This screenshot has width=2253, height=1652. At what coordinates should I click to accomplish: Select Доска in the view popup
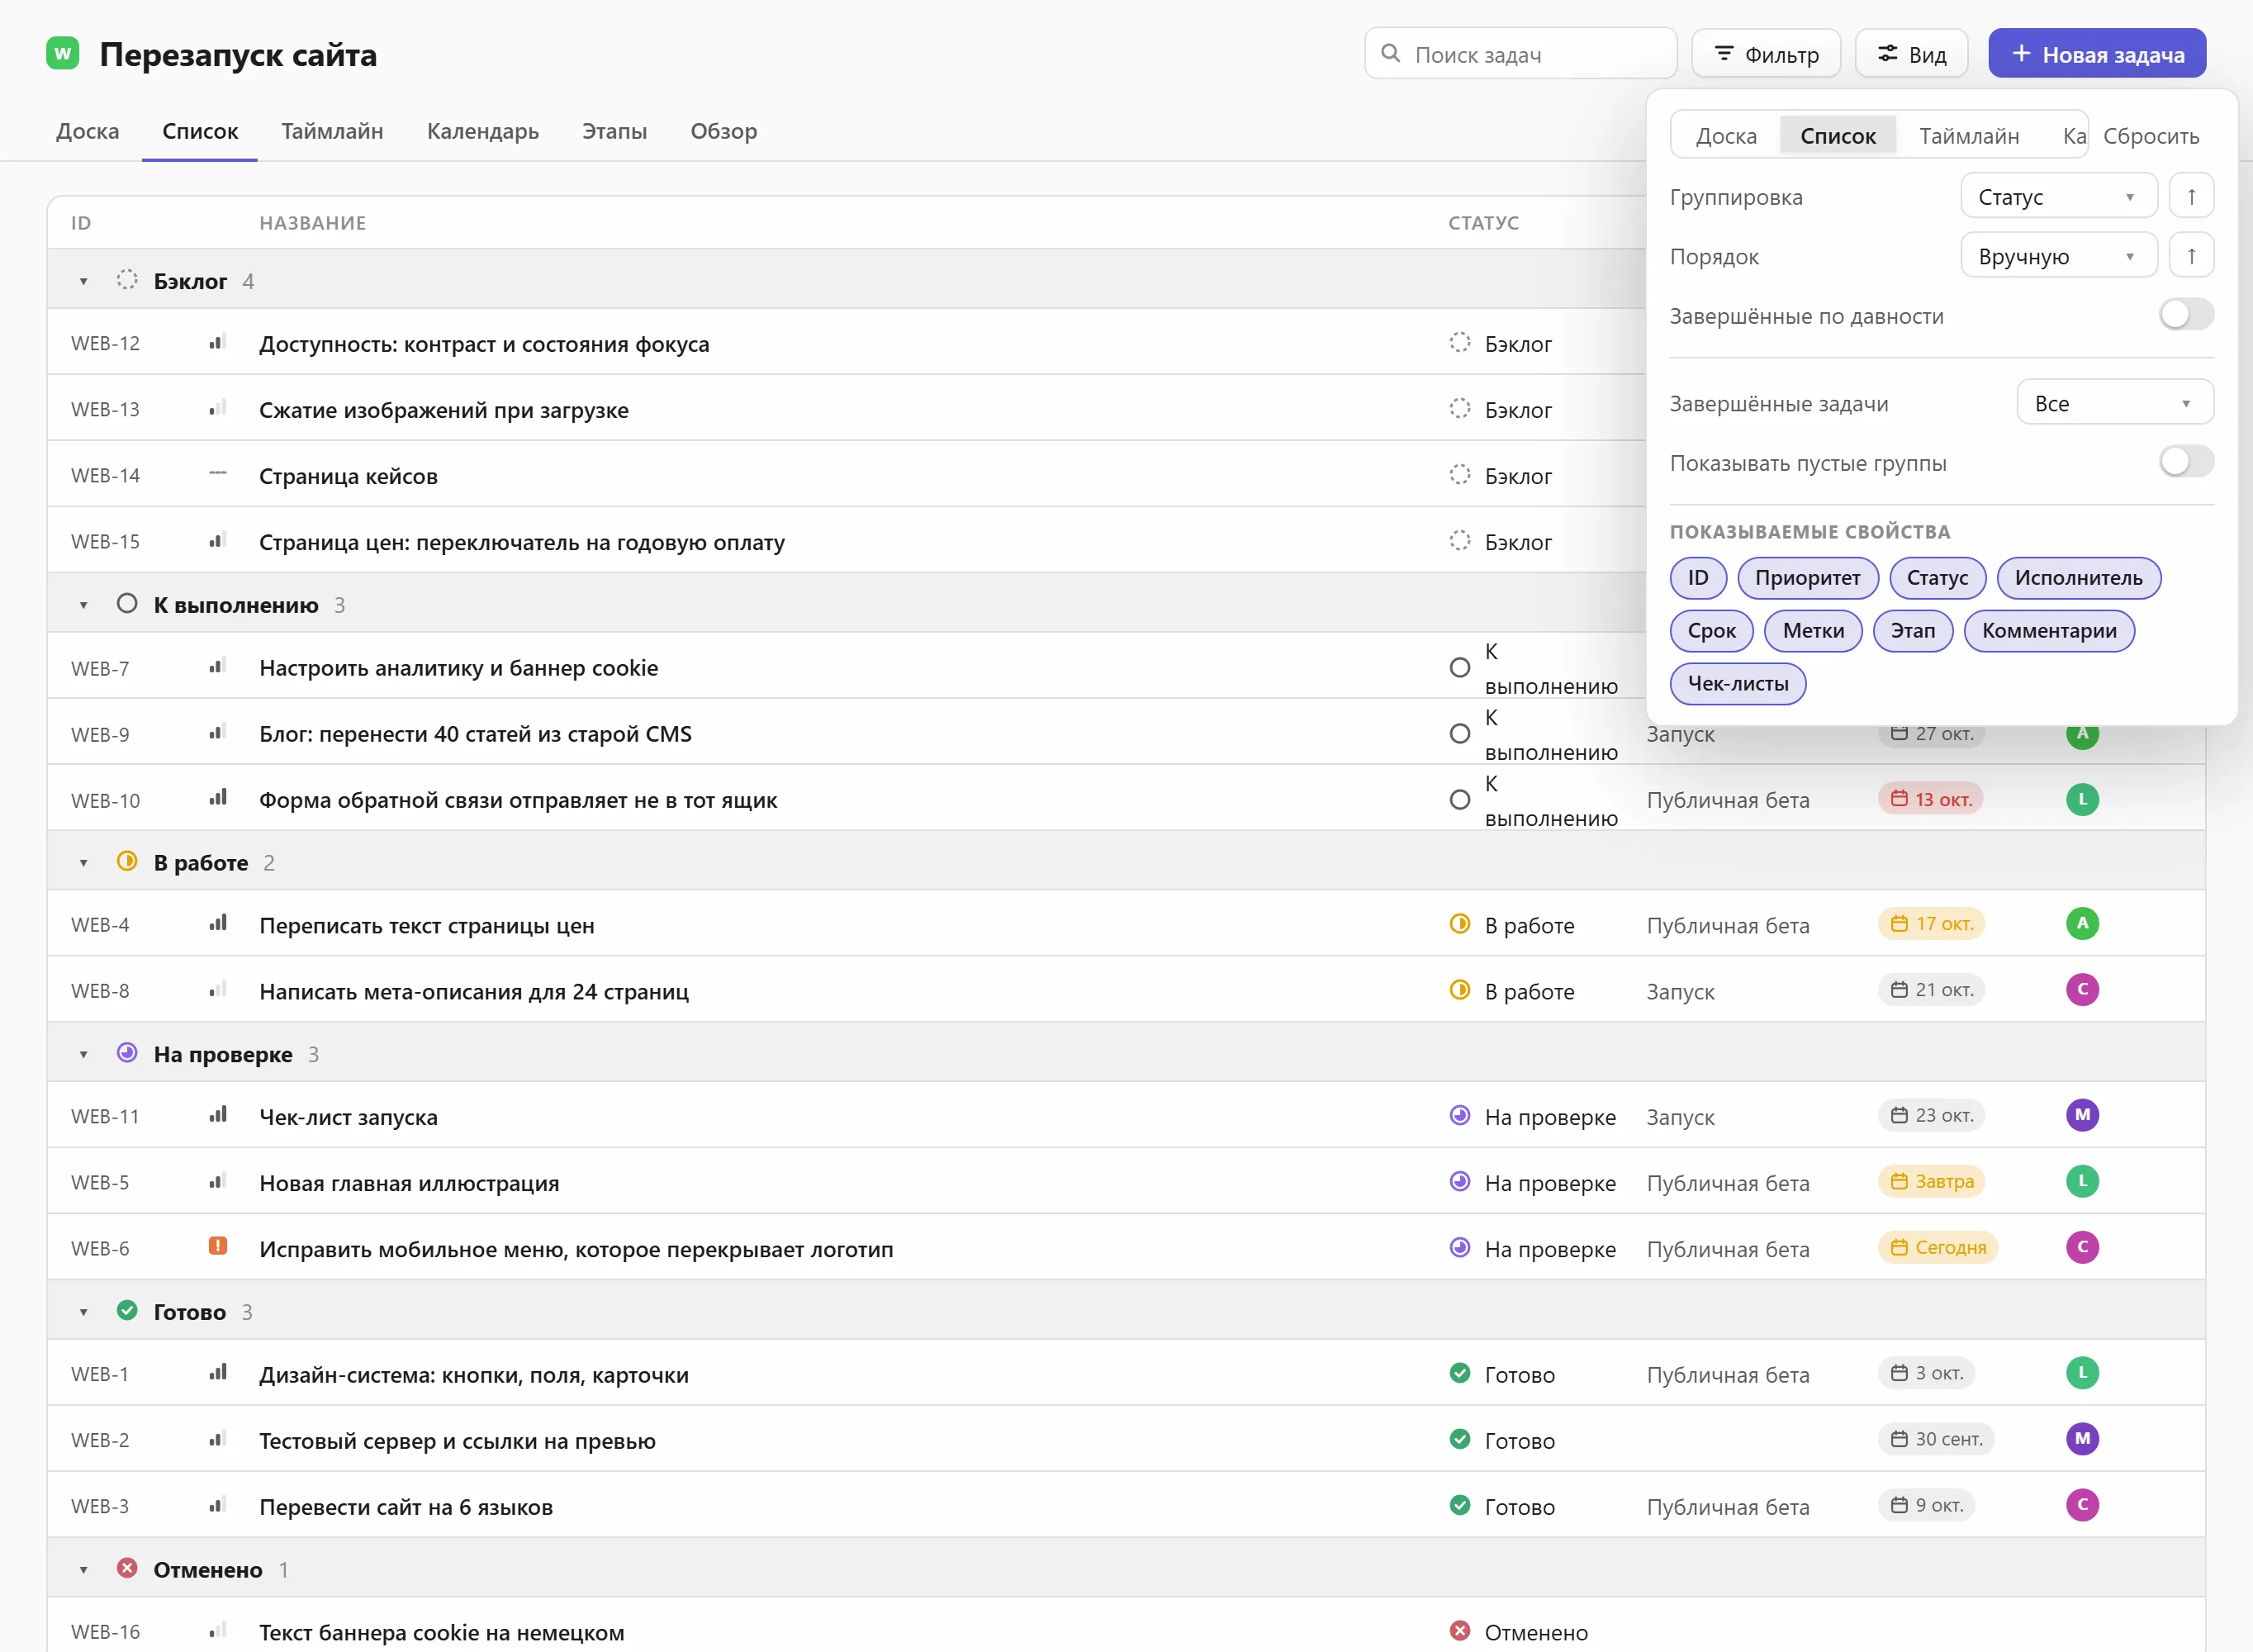(x=1725, y=136)
